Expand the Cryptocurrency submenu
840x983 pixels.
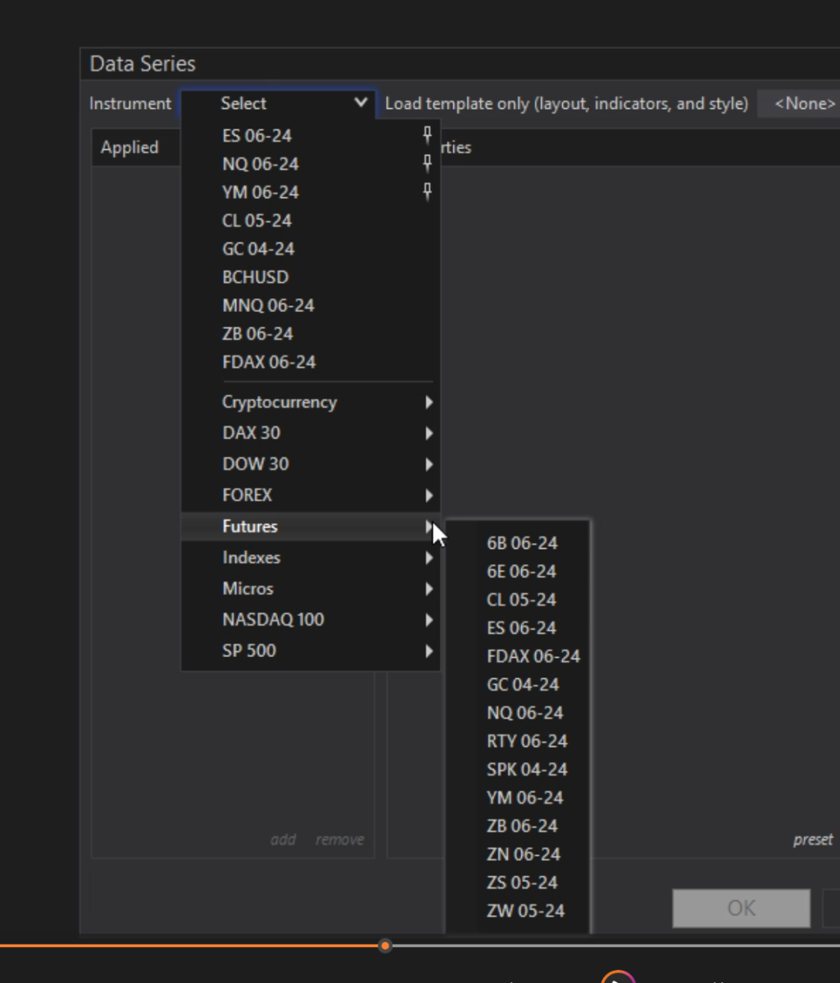[x=311, y=402]
